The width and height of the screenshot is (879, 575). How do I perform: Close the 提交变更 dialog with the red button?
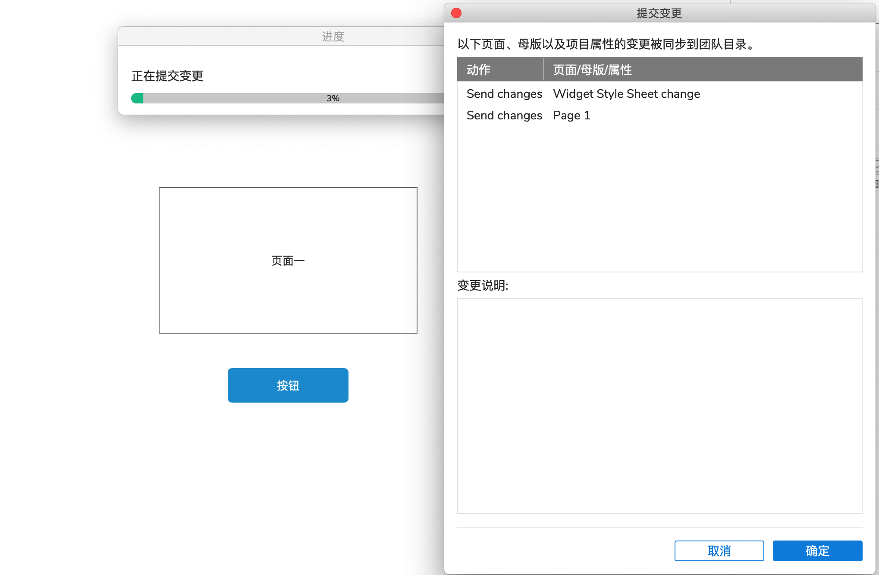pyautogui.click(x=456, y=13)
